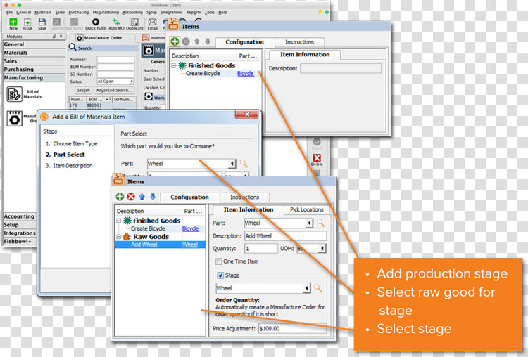The height and width of the screenshot is (357, 528).
Task: Click the green add icon beside grey arrows
Action: coord(175,41)
